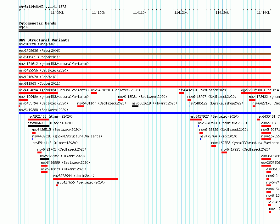This screenshot has width=280, height=224.
Task: Click the Cytogenetic Bands track title
Action: (x=37, y=23)
